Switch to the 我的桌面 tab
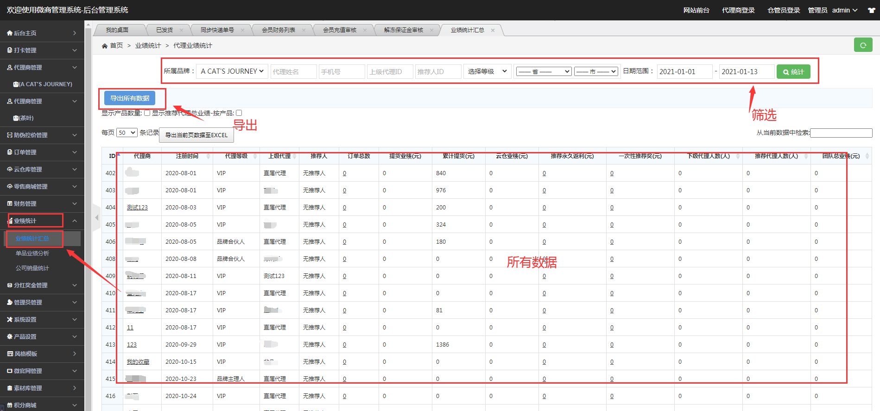The image size is (880, 411). pos(117,30)
